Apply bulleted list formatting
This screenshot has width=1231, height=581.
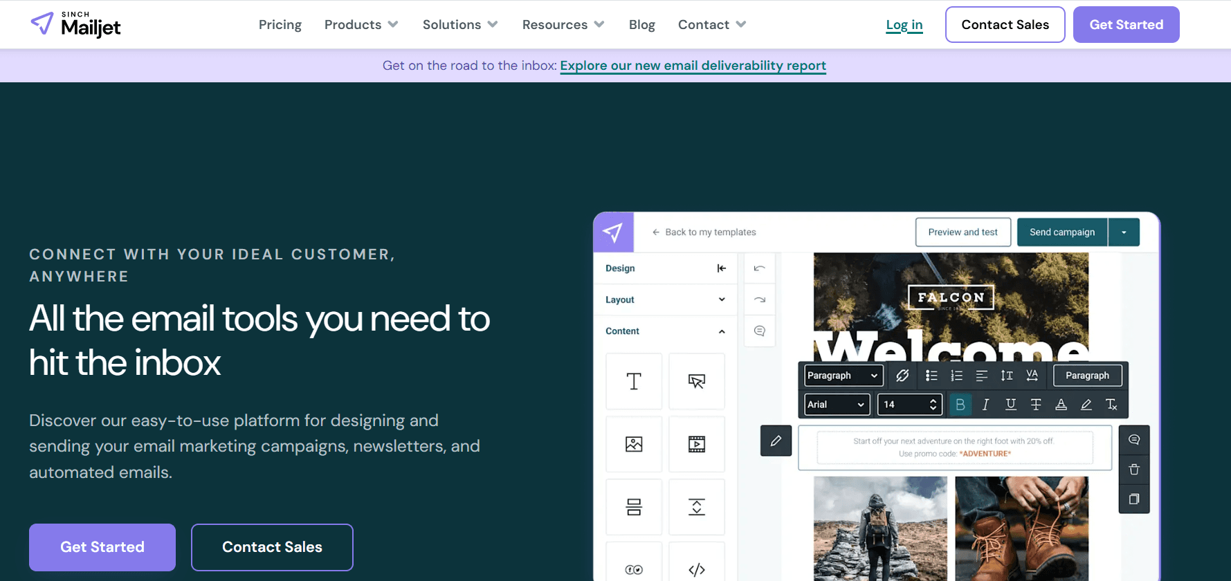click(x=931, y=376)
